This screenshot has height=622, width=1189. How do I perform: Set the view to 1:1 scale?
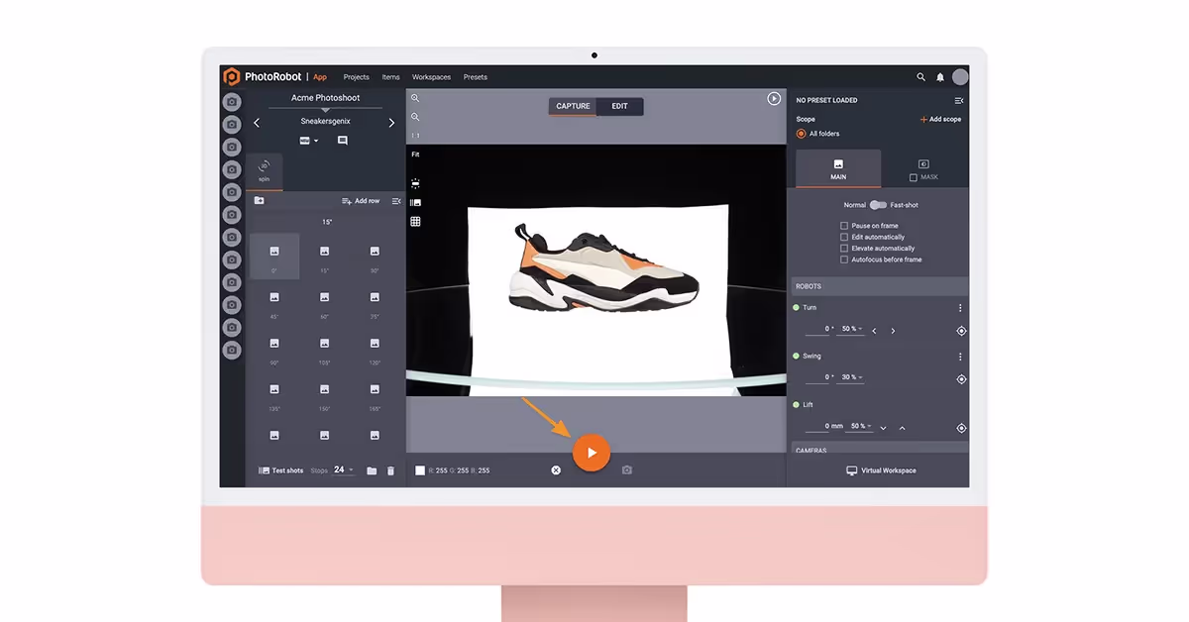(415, 136)
